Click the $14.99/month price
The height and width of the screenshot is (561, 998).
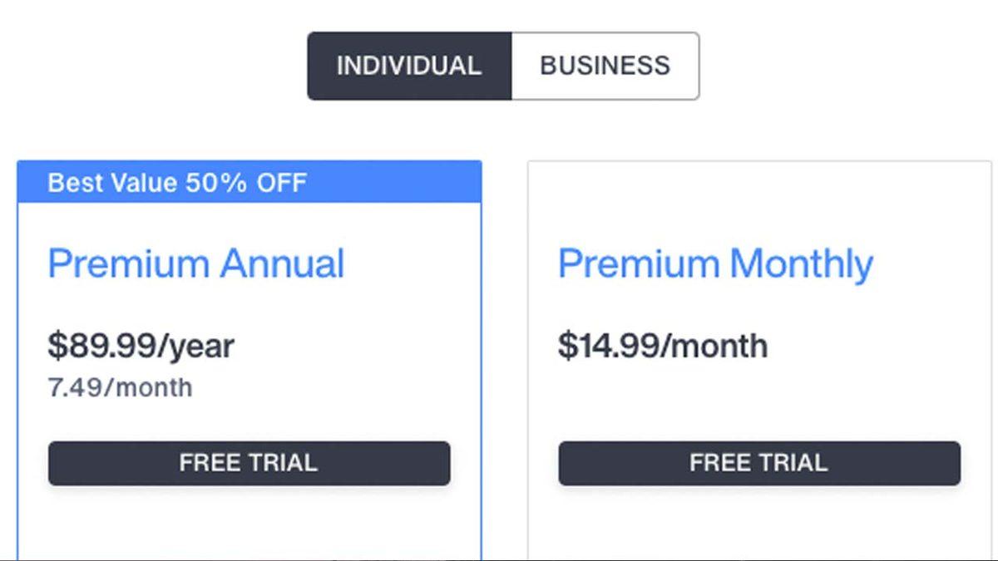662,346
